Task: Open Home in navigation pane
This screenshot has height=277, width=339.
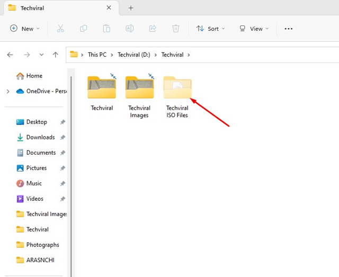Action: tap(34, 76)
